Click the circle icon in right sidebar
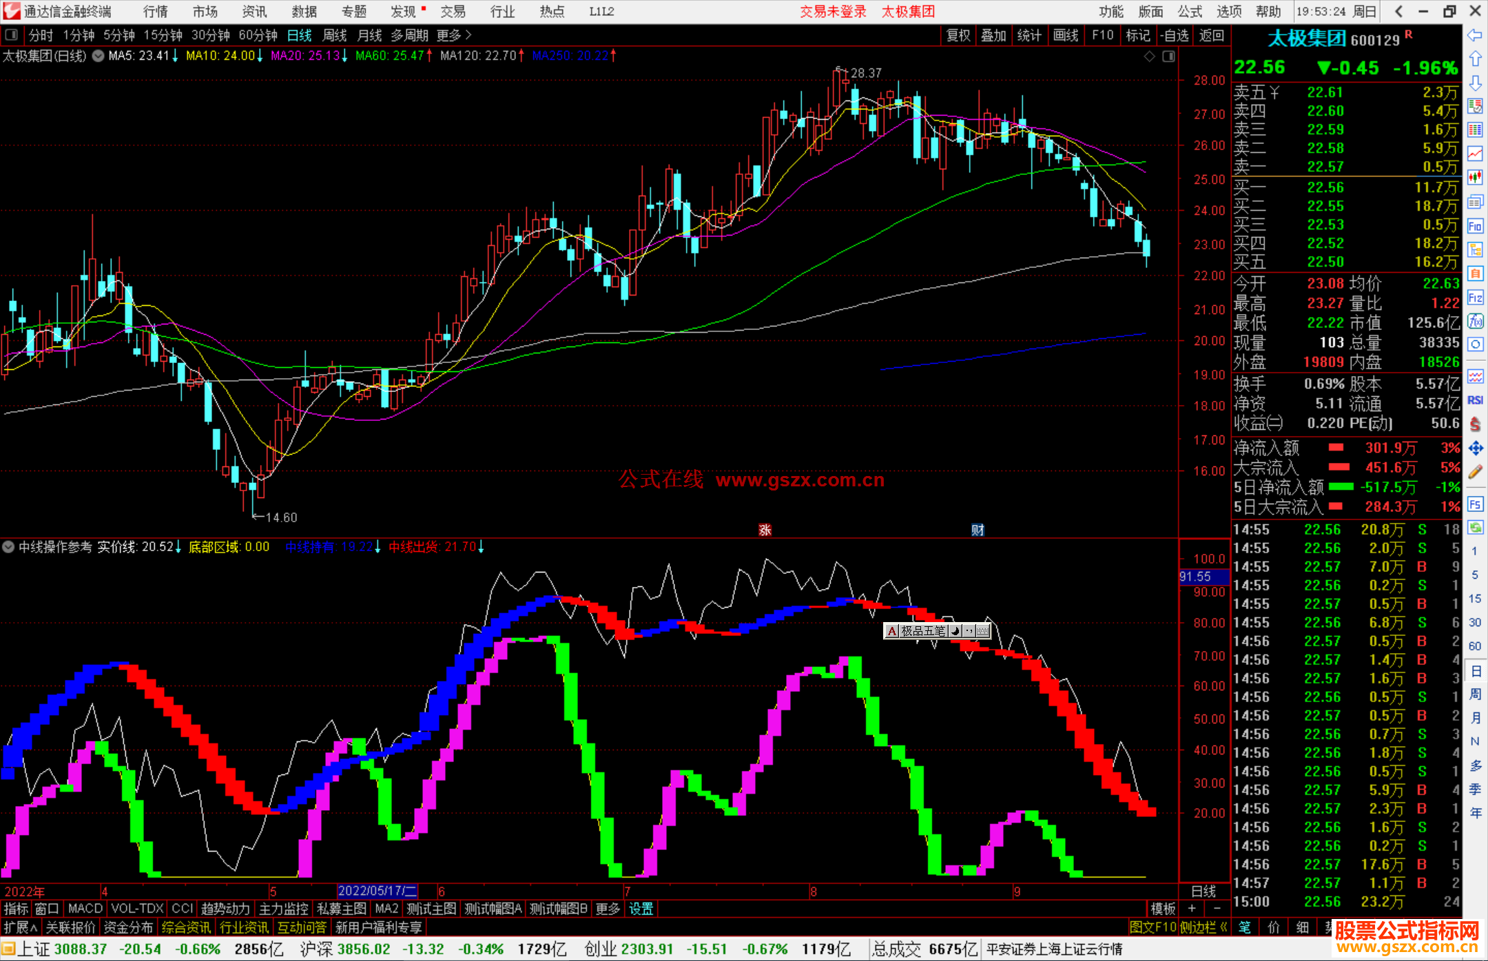The width and height of the screenshot is (1488, 961). (x=1475, y=344)
